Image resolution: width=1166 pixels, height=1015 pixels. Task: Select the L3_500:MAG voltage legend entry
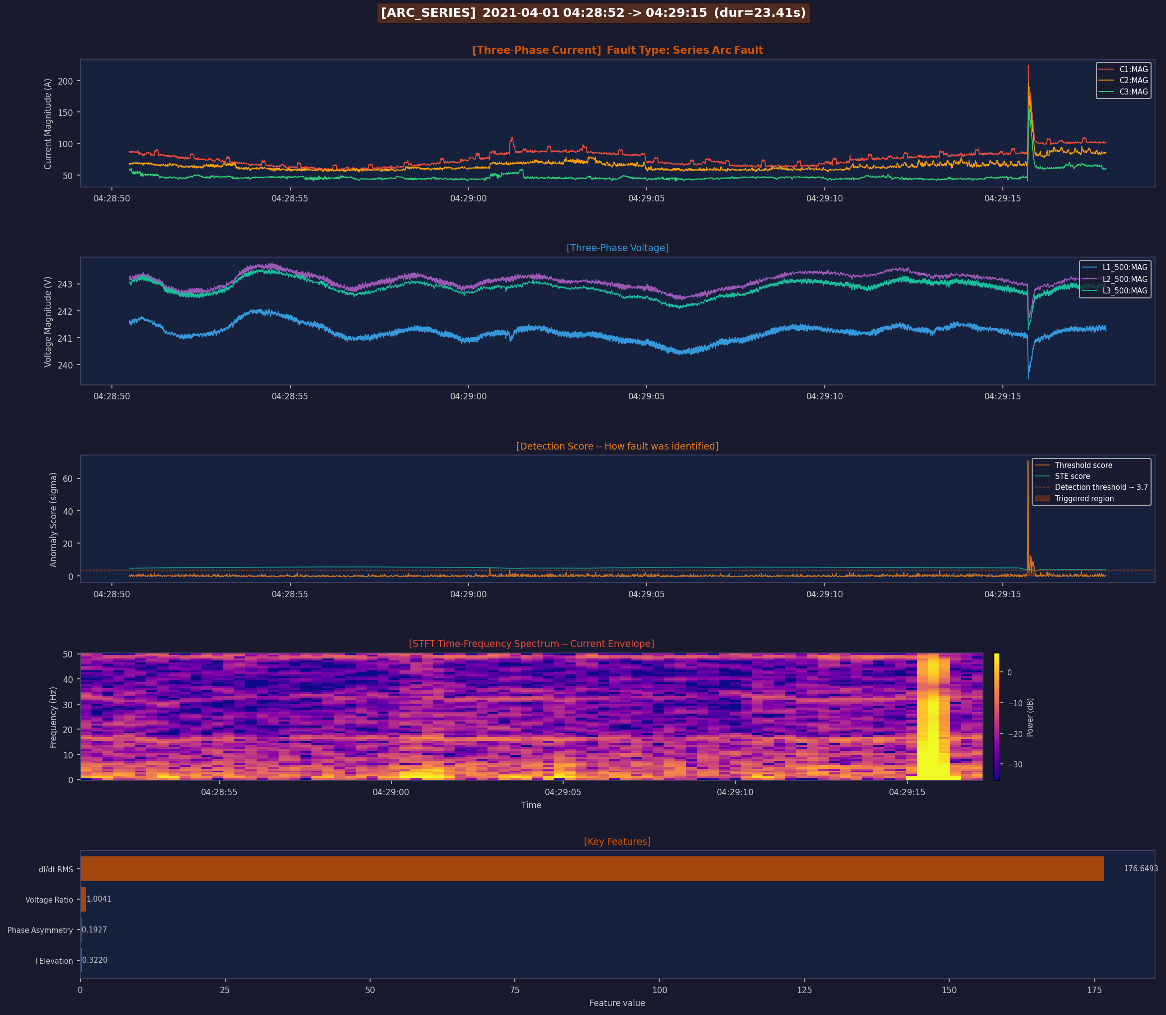click(1124, 290)
